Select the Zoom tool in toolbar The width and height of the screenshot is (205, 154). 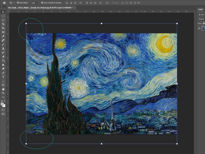point(3,93)
